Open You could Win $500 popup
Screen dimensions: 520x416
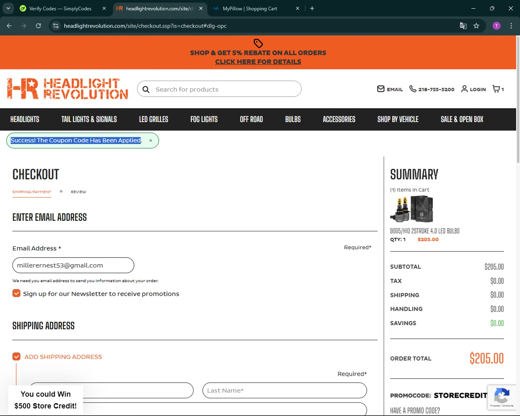[x=45, y=400]
